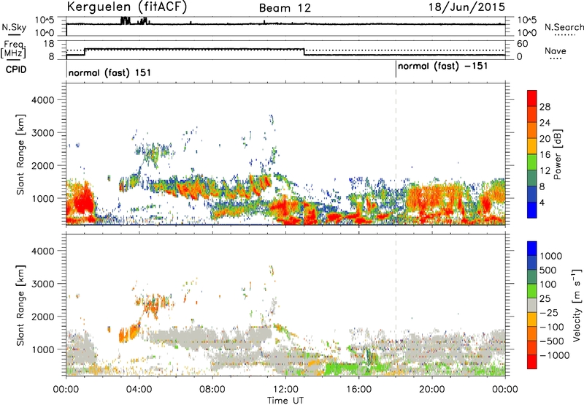The image size is (584, 405).
Task: Click the 'normal (fast) -151' CPID text
Action: coord(442,67)
